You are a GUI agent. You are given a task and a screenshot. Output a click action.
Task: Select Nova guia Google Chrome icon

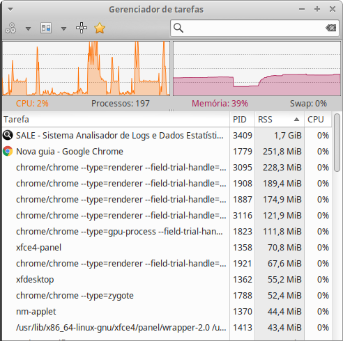[x=8, y=151]
